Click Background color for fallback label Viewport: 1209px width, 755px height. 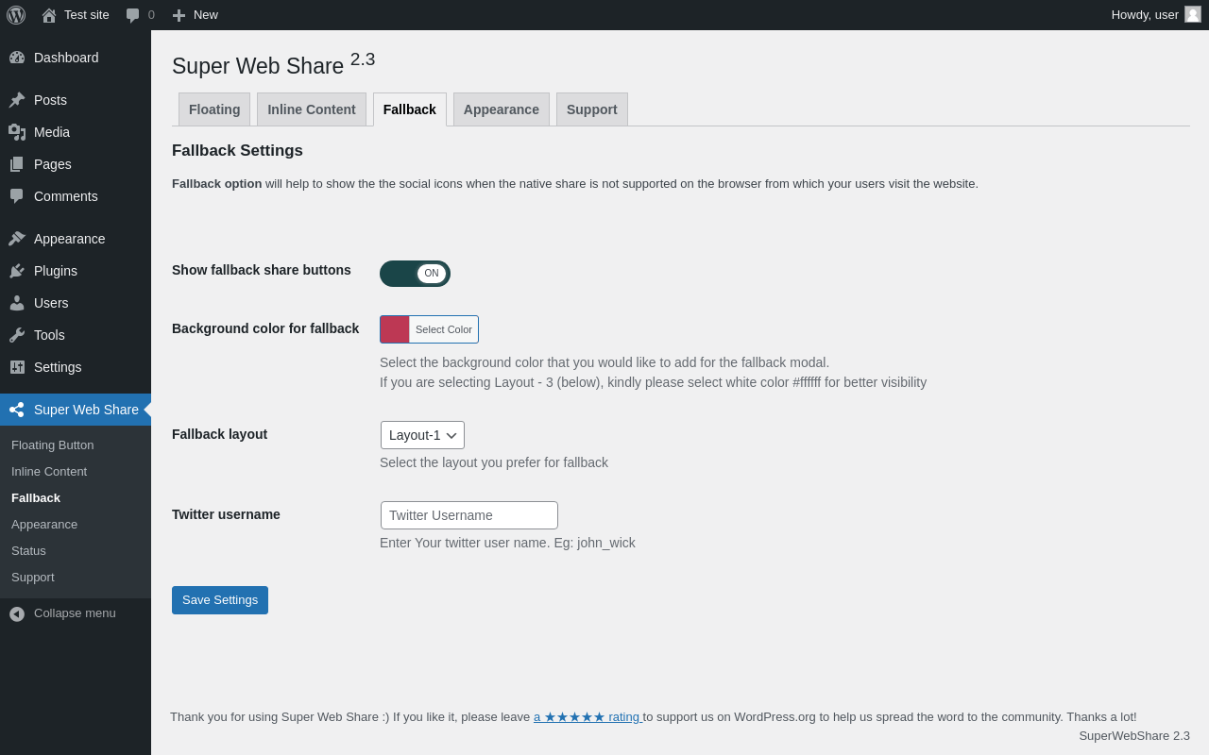click(x=265, y=328)
